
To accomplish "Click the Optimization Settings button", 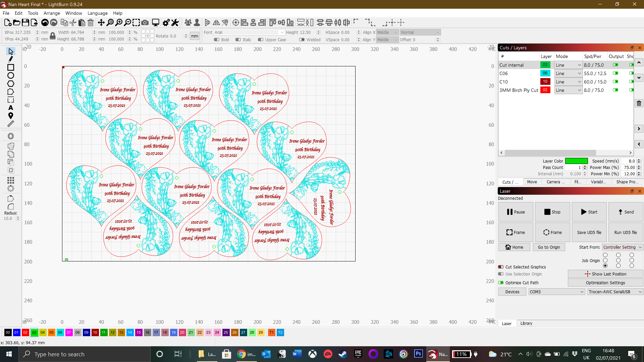I will [605, 283].
